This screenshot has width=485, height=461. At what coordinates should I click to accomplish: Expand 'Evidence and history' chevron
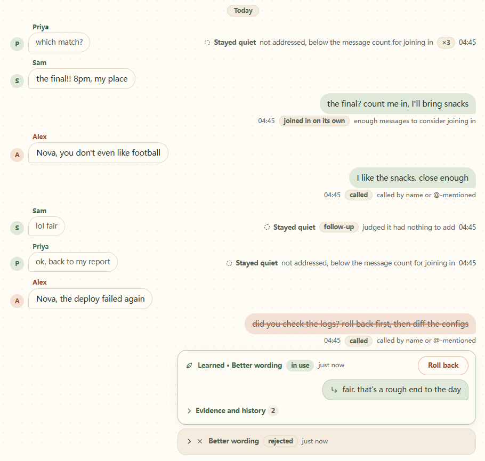189,411
